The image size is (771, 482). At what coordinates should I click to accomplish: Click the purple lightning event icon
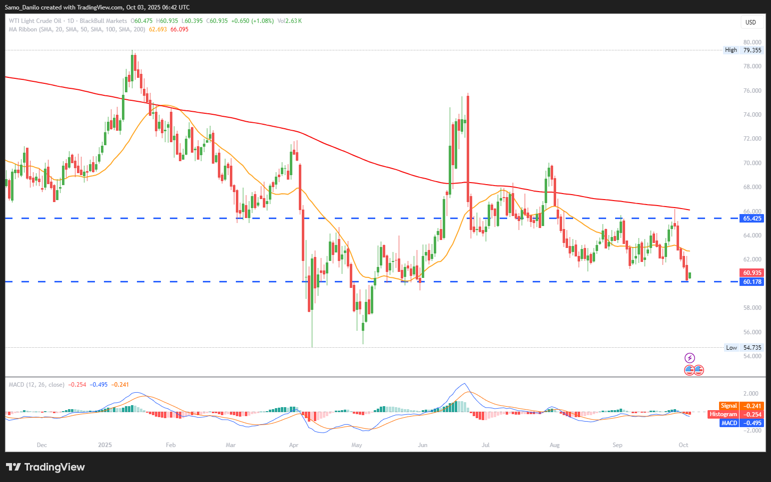(690, 358)
